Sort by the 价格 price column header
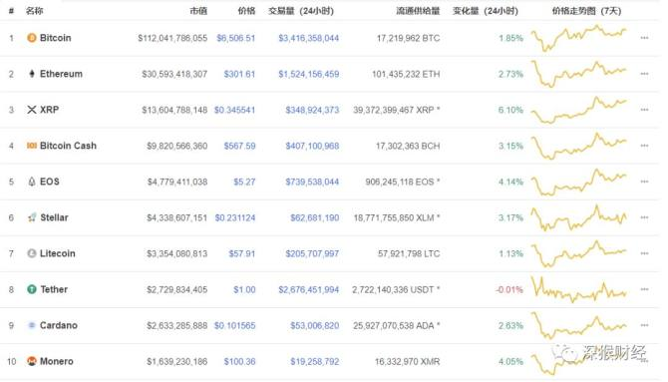 (246, 11)
